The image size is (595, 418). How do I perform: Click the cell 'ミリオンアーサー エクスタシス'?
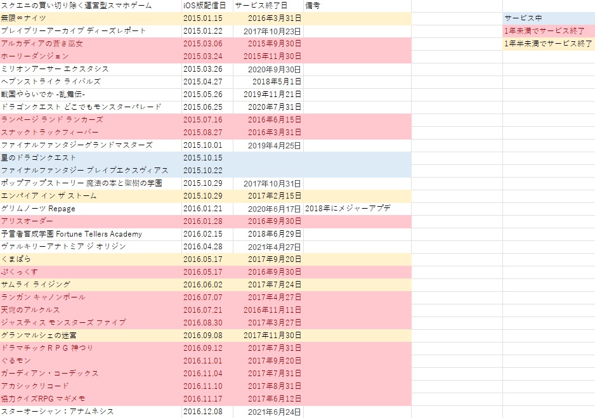click(x=91, y=69)
